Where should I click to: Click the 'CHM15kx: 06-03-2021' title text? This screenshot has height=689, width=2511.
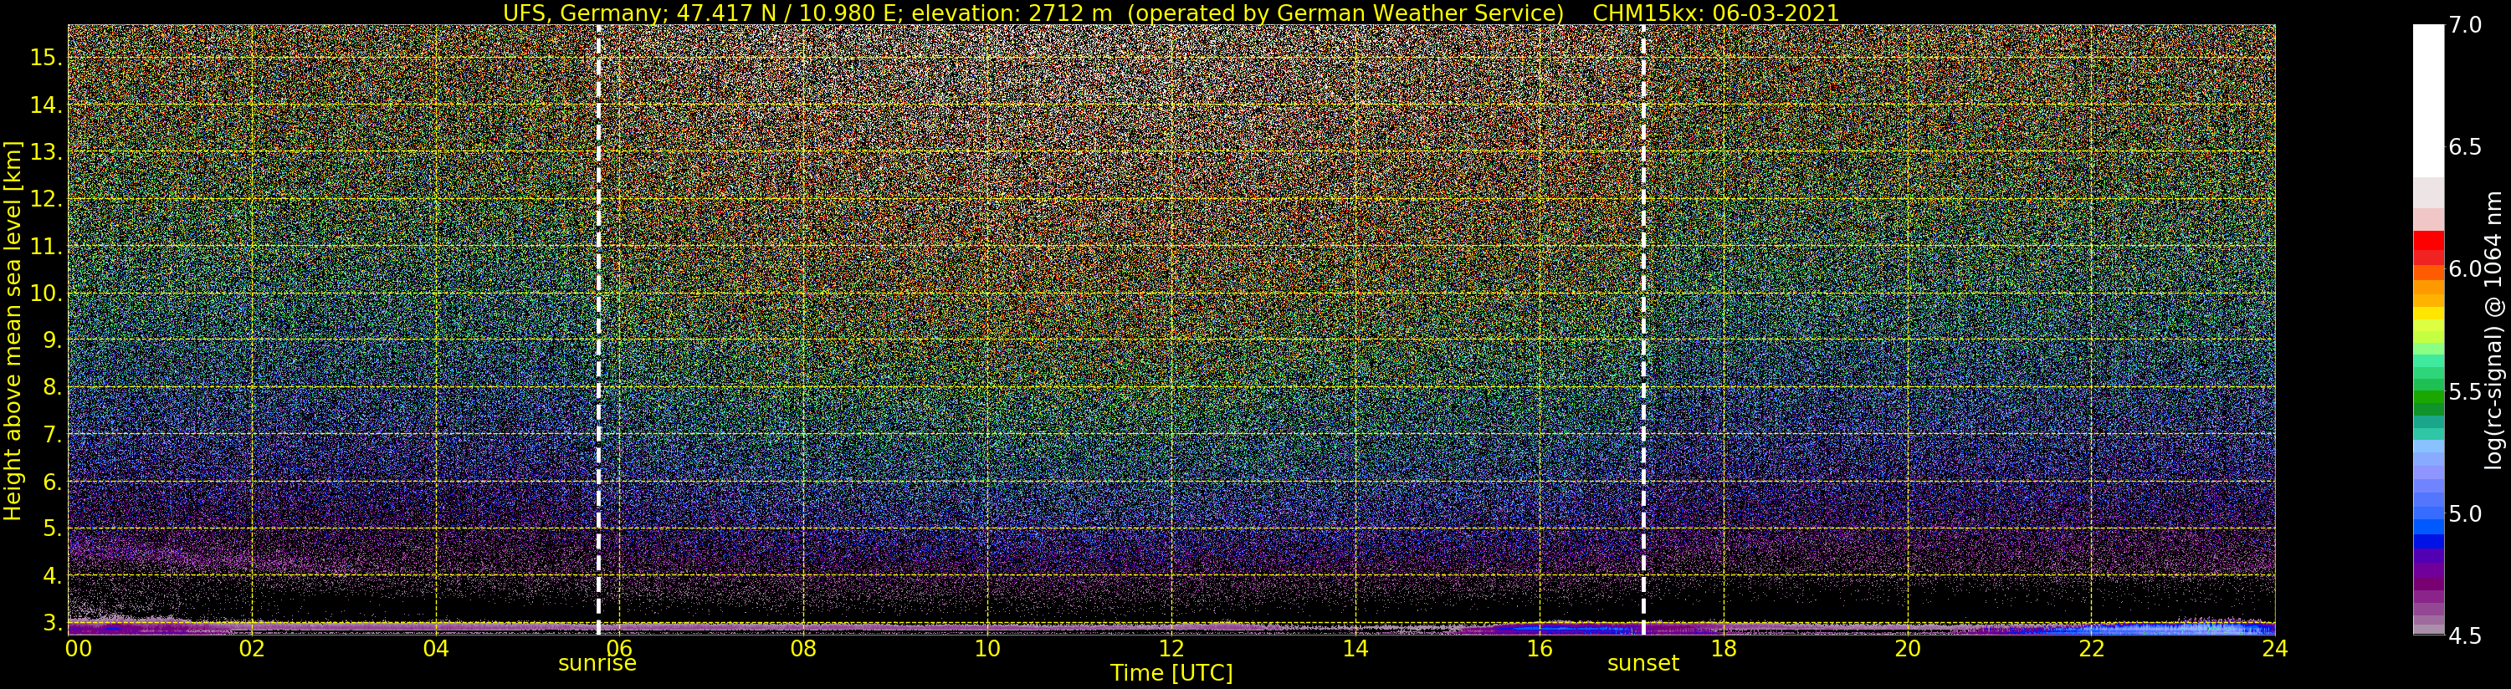pyautogui.click(x=1714, y=13)
